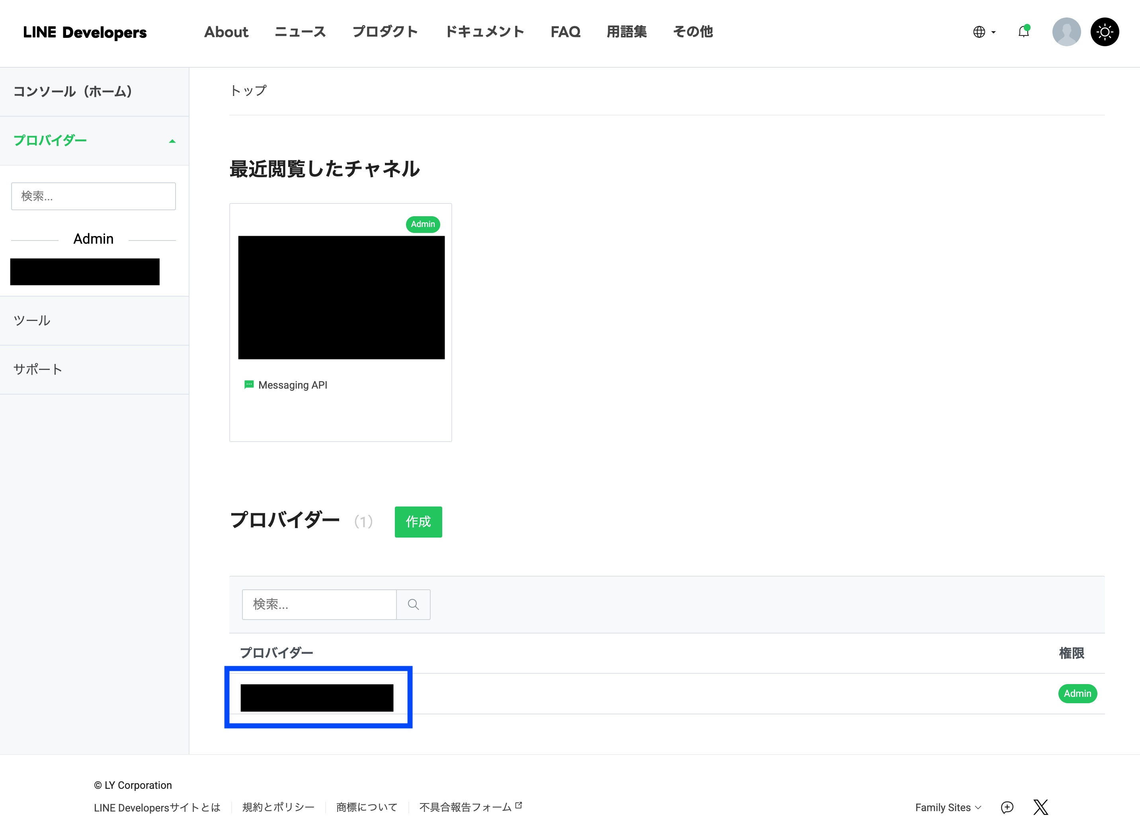Click the Messaging API chat icon

[x=249, y=385]
